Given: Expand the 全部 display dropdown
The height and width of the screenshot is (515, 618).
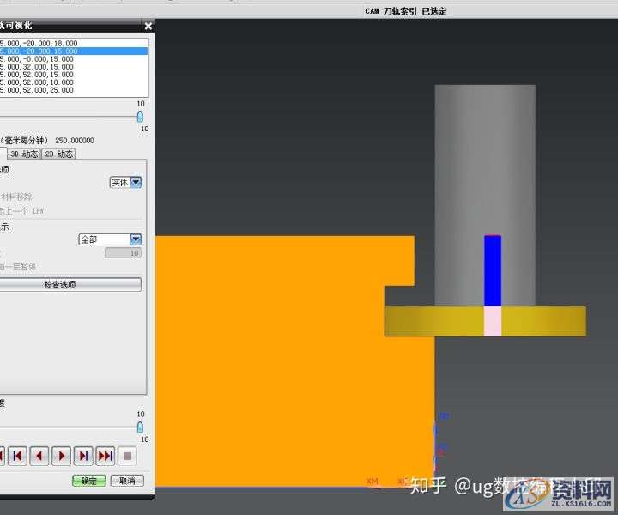Looking at the screenshot, I should 136,239.
